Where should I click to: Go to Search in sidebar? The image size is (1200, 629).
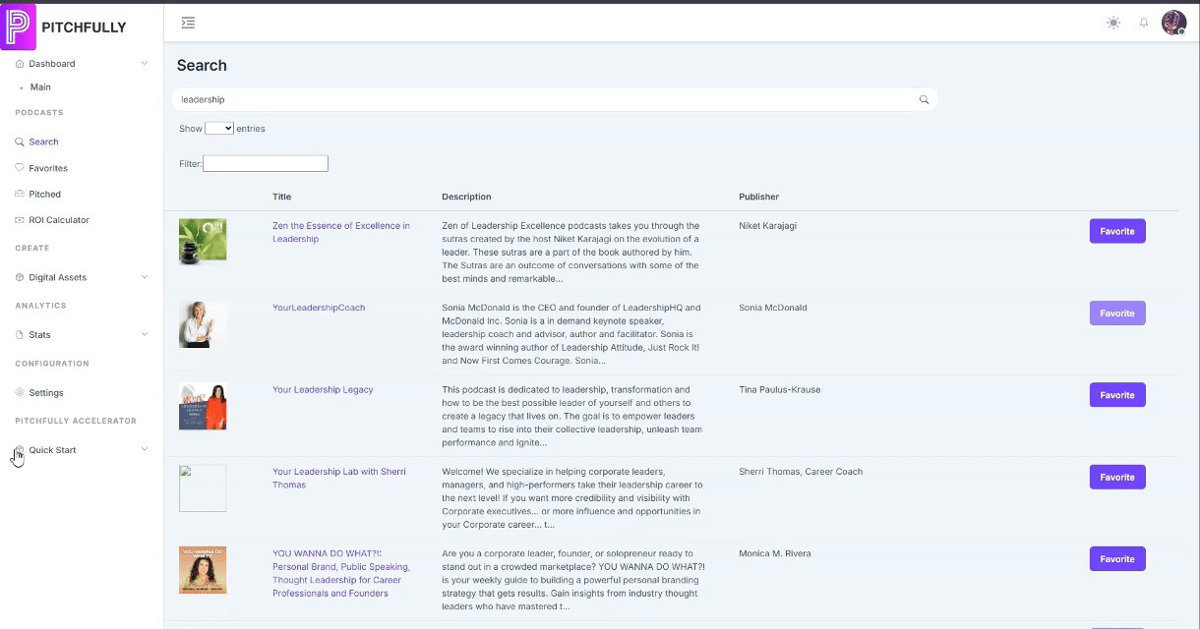pyautogui.click(x=43, y=142)
